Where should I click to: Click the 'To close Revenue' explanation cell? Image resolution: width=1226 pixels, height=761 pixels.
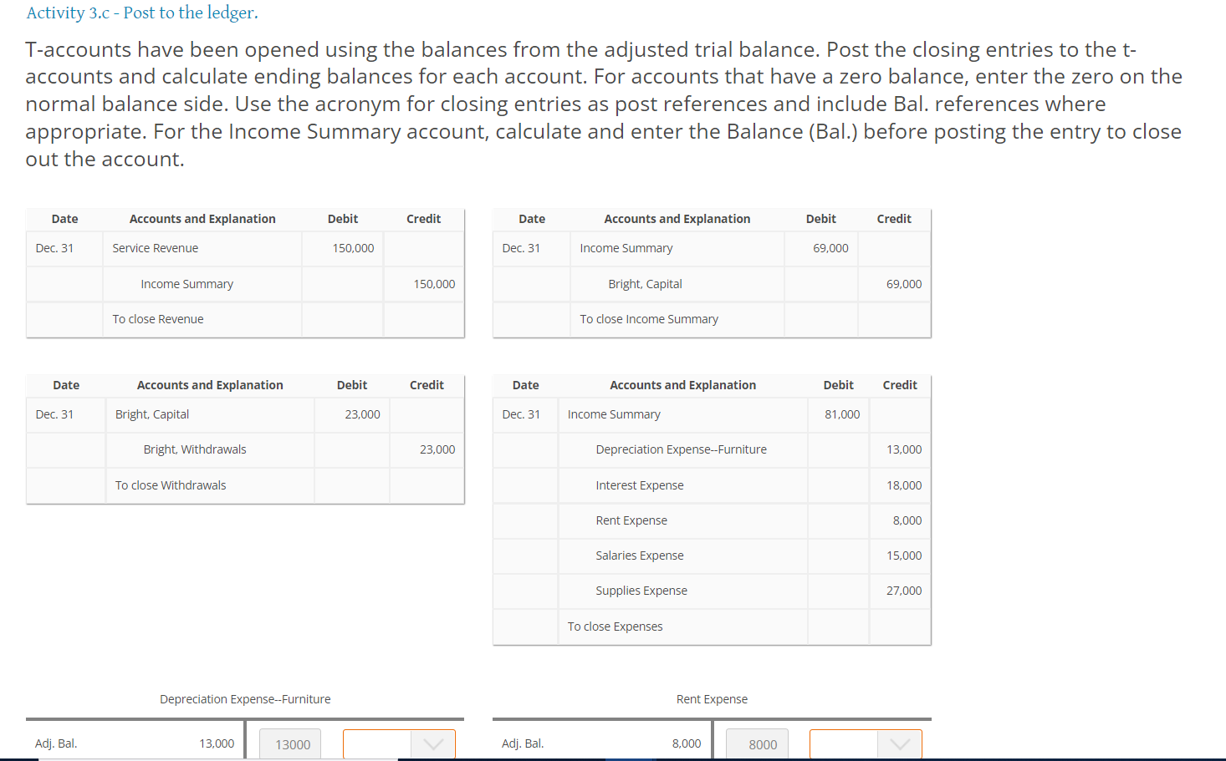pos(157,318)
